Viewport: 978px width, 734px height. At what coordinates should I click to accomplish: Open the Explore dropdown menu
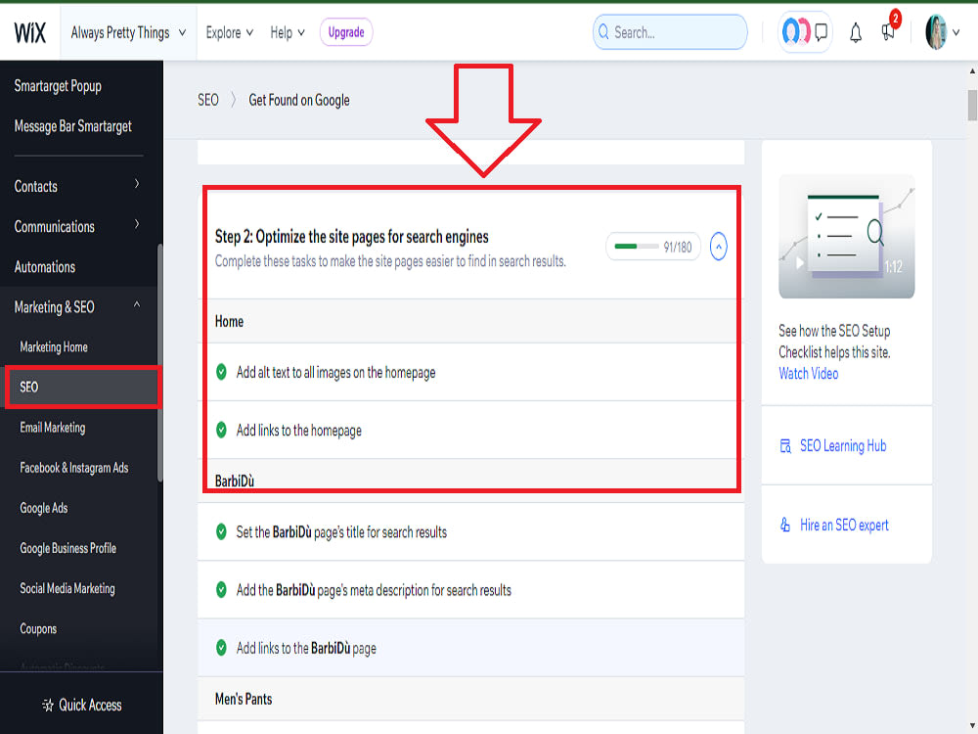click(x=230, y=32)
